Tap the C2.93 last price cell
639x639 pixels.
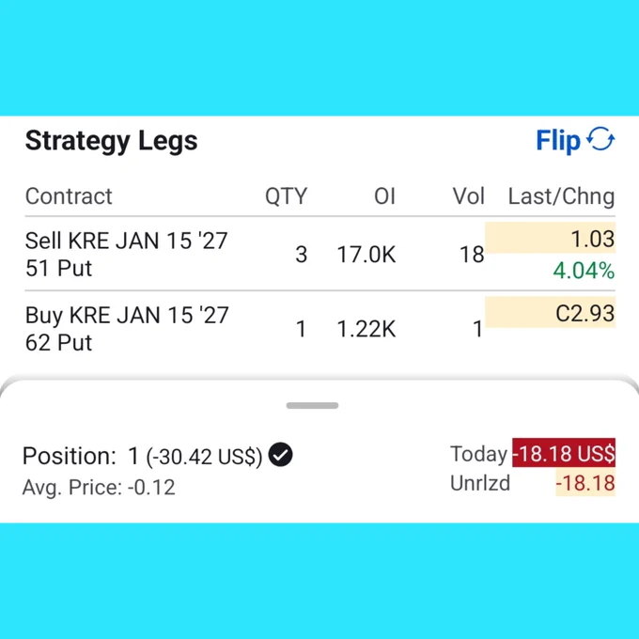point(550,313)
